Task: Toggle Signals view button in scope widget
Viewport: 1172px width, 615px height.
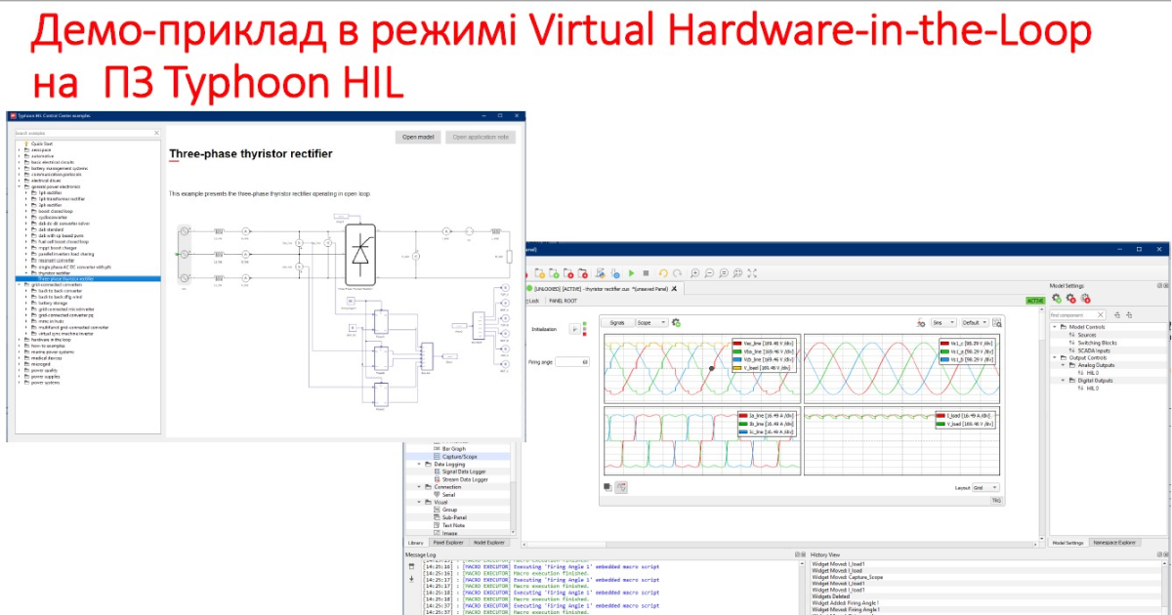Action: (616, 322)
